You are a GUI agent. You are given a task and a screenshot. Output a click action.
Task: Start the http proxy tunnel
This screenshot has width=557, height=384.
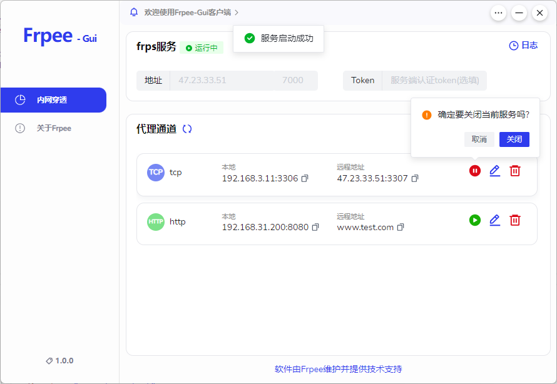474,220
